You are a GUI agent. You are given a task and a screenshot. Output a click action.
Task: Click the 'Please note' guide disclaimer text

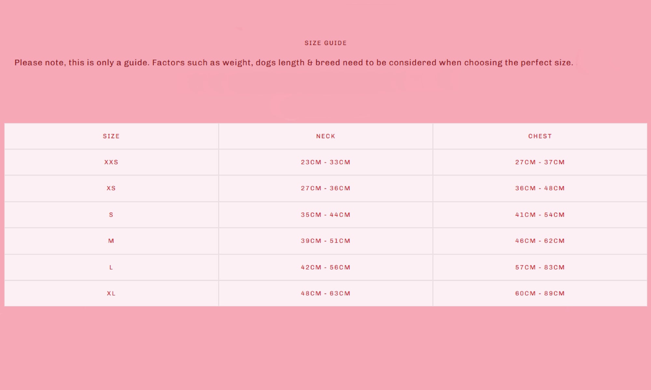click(x=294, y=62)
